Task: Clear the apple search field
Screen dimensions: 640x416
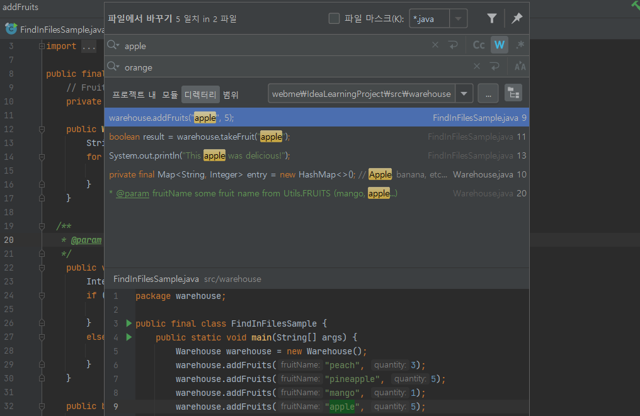Action: [x=435, y=45]
